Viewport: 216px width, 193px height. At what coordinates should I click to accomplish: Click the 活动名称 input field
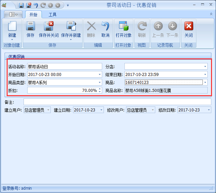pos(65,67)
